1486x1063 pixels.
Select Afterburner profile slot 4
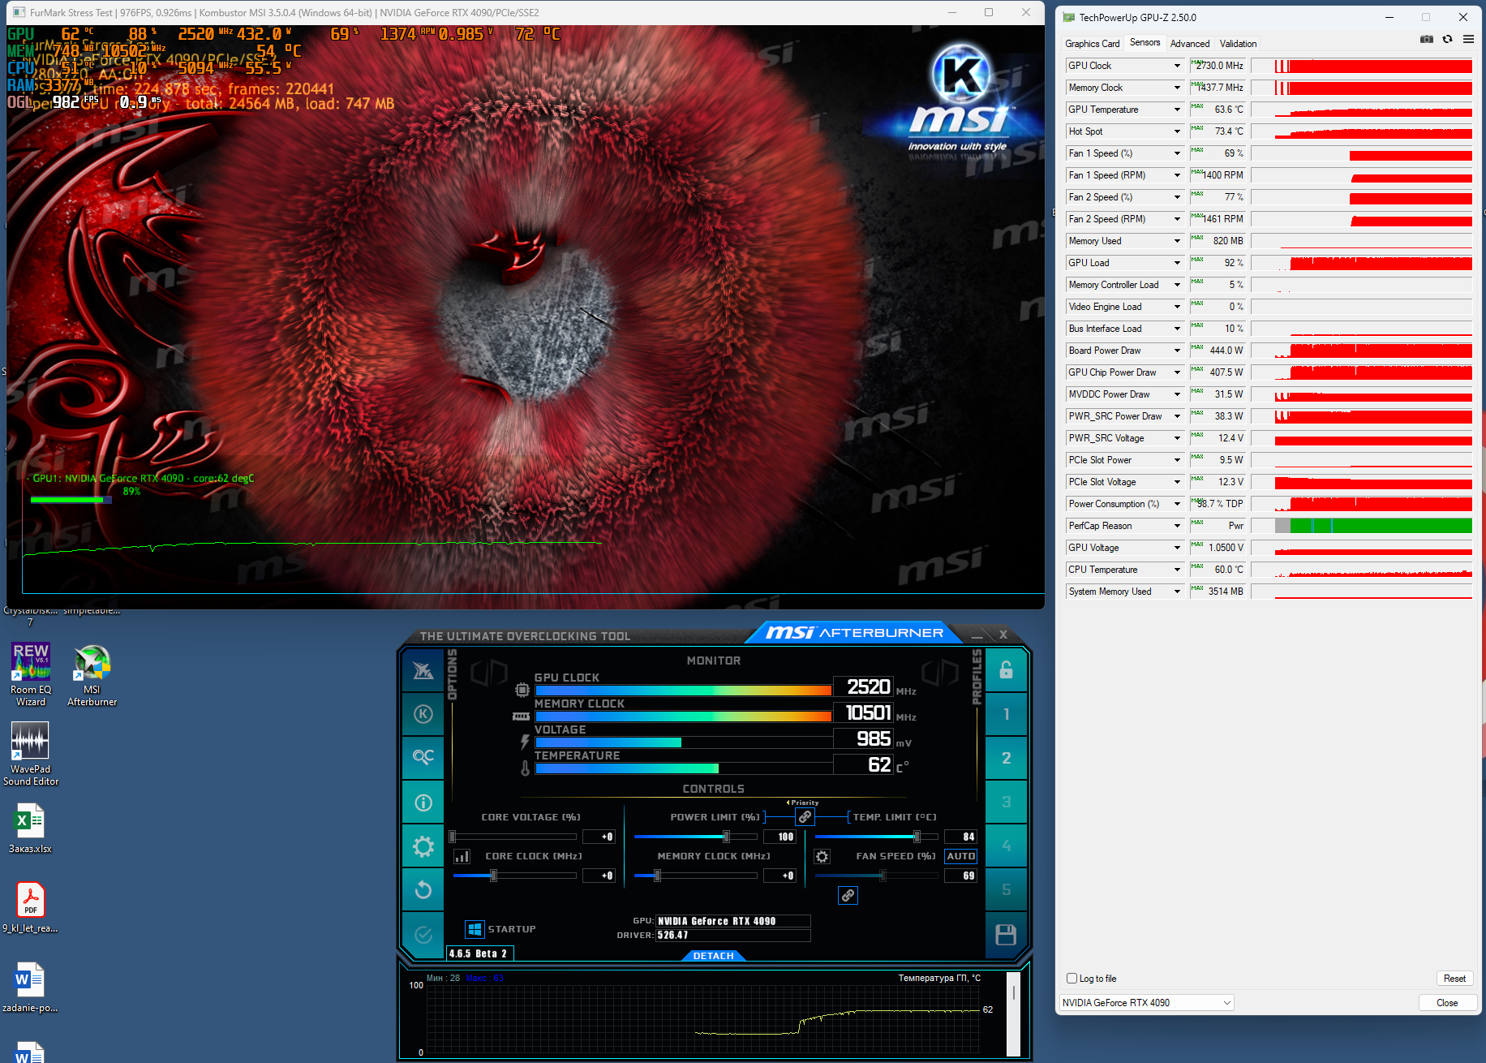[1006, 846]
